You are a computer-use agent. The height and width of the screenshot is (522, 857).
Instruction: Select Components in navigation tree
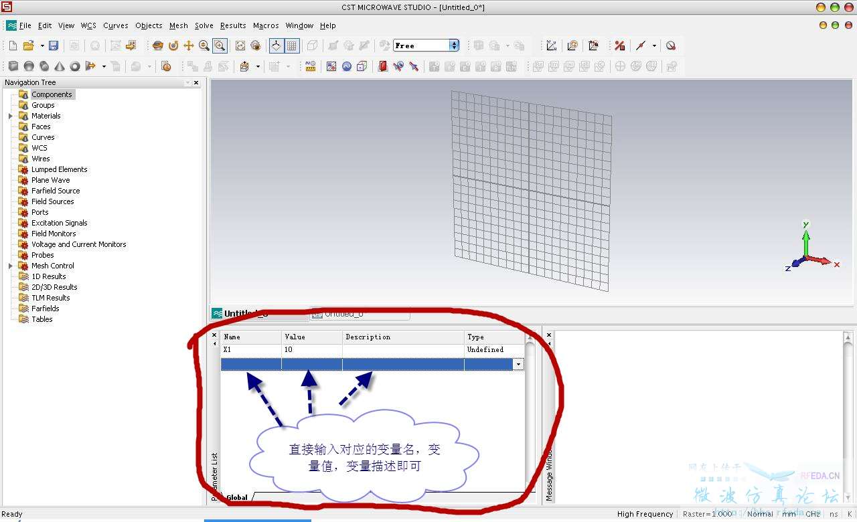point(52,94)
